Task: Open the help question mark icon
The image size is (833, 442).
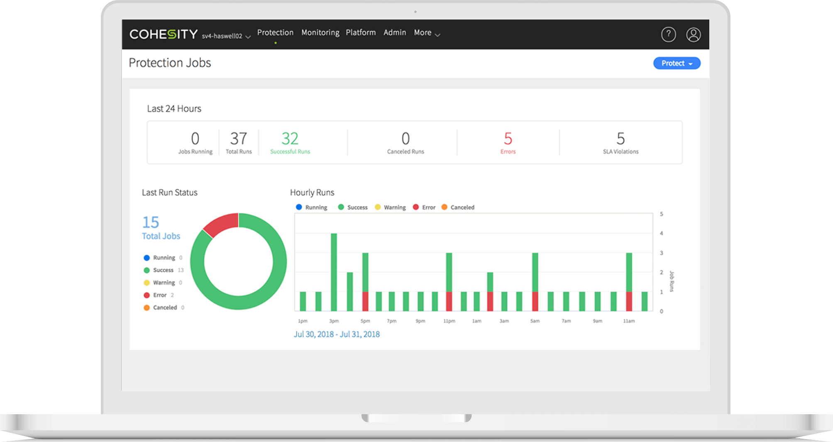Action: click(x=668, y=34)
